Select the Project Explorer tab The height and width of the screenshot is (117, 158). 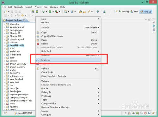14,20
